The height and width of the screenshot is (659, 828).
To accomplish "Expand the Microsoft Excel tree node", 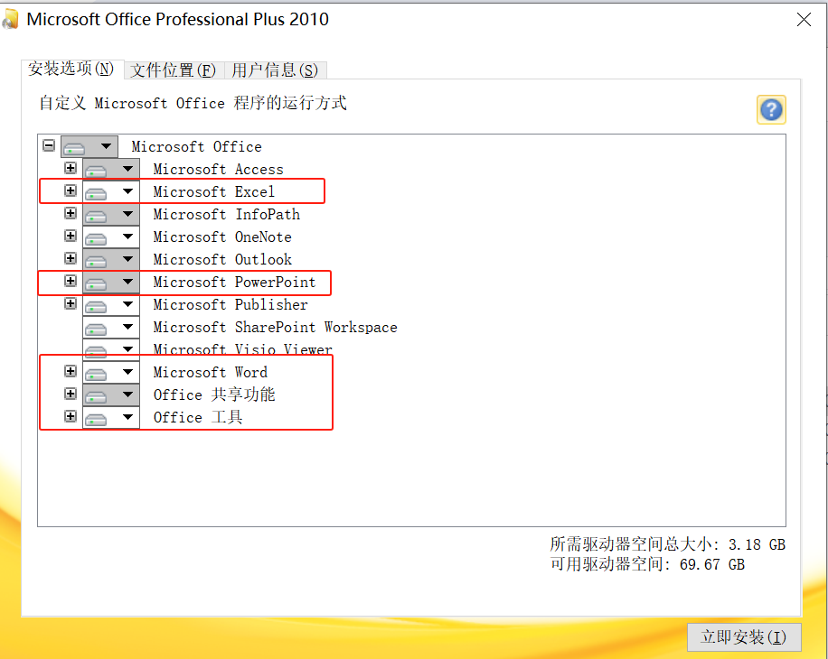I will (71, 190).
